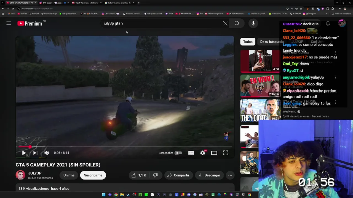This screenshot has height=198, width=353.
Task: Mute the video's volume
Action: (47, 153)
